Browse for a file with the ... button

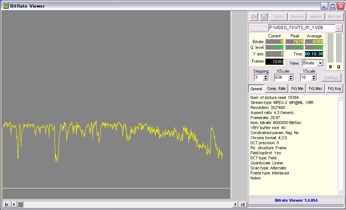pyautogui.click(x=339, y=28)
